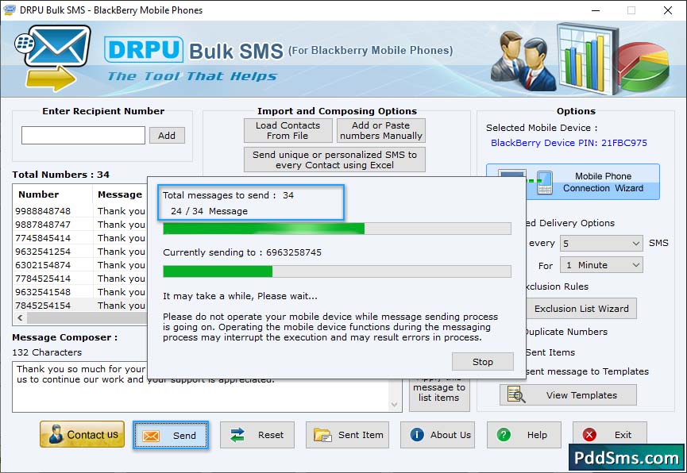
Task: Click the bar chart graphic in banner
Action: [588, 59]
